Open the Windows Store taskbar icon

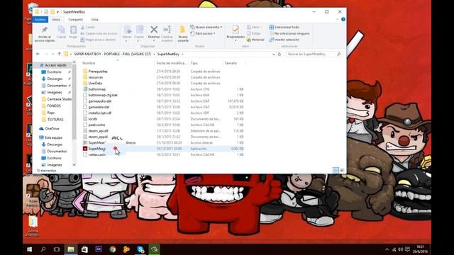[x=84, y=249]
